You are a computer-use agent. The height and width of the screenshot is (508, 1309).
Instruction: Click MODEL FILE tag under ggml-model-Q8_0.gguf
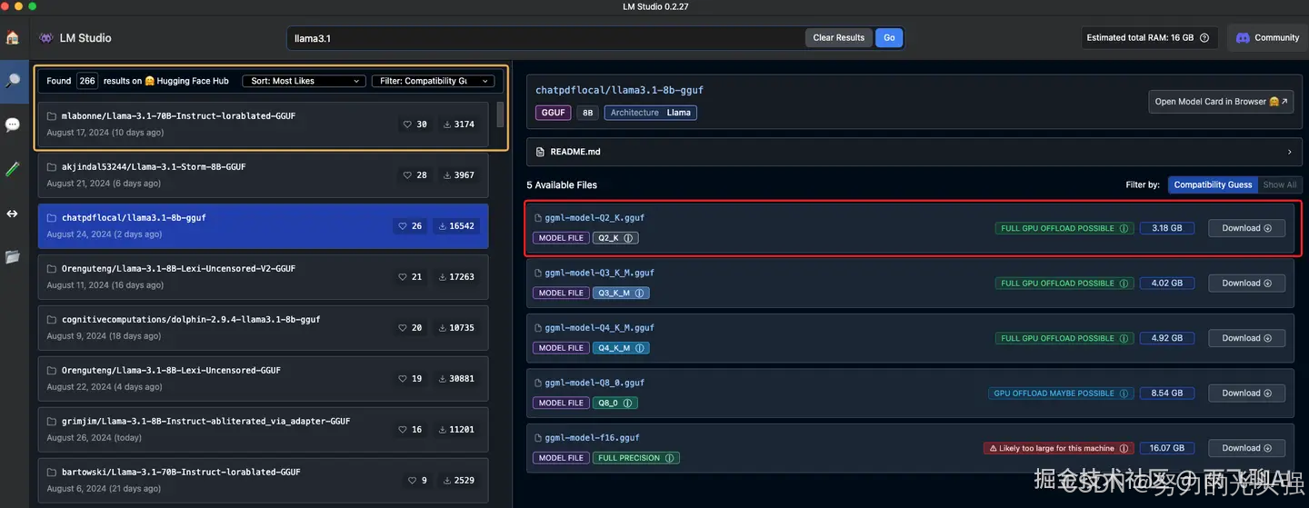coord(561,403)
